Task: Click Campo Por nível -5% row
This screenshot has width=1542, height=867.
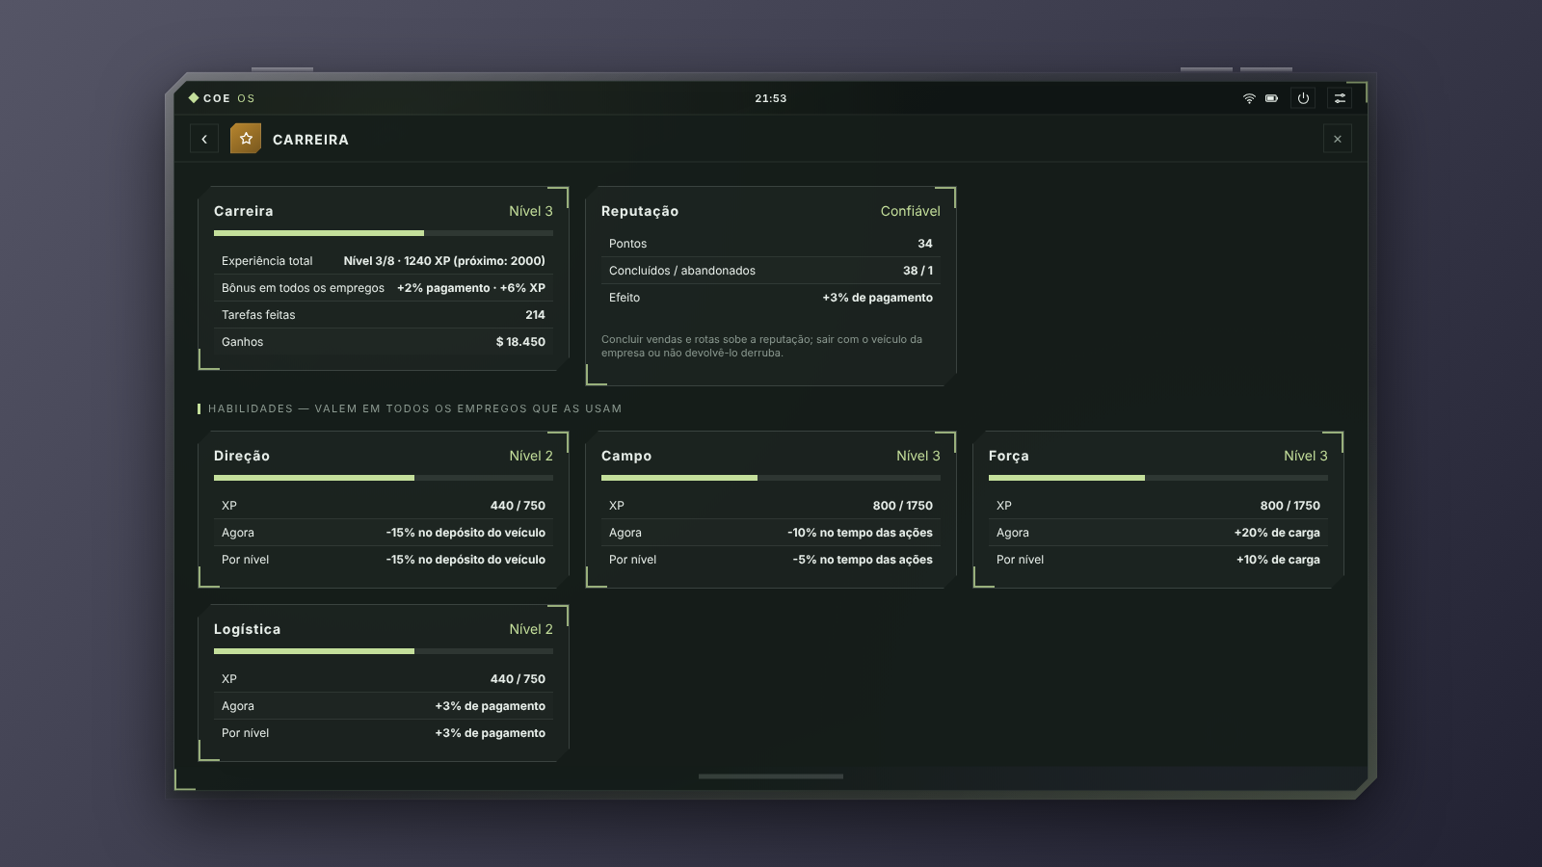Action: pyautogui.click(x=771, y=560)
